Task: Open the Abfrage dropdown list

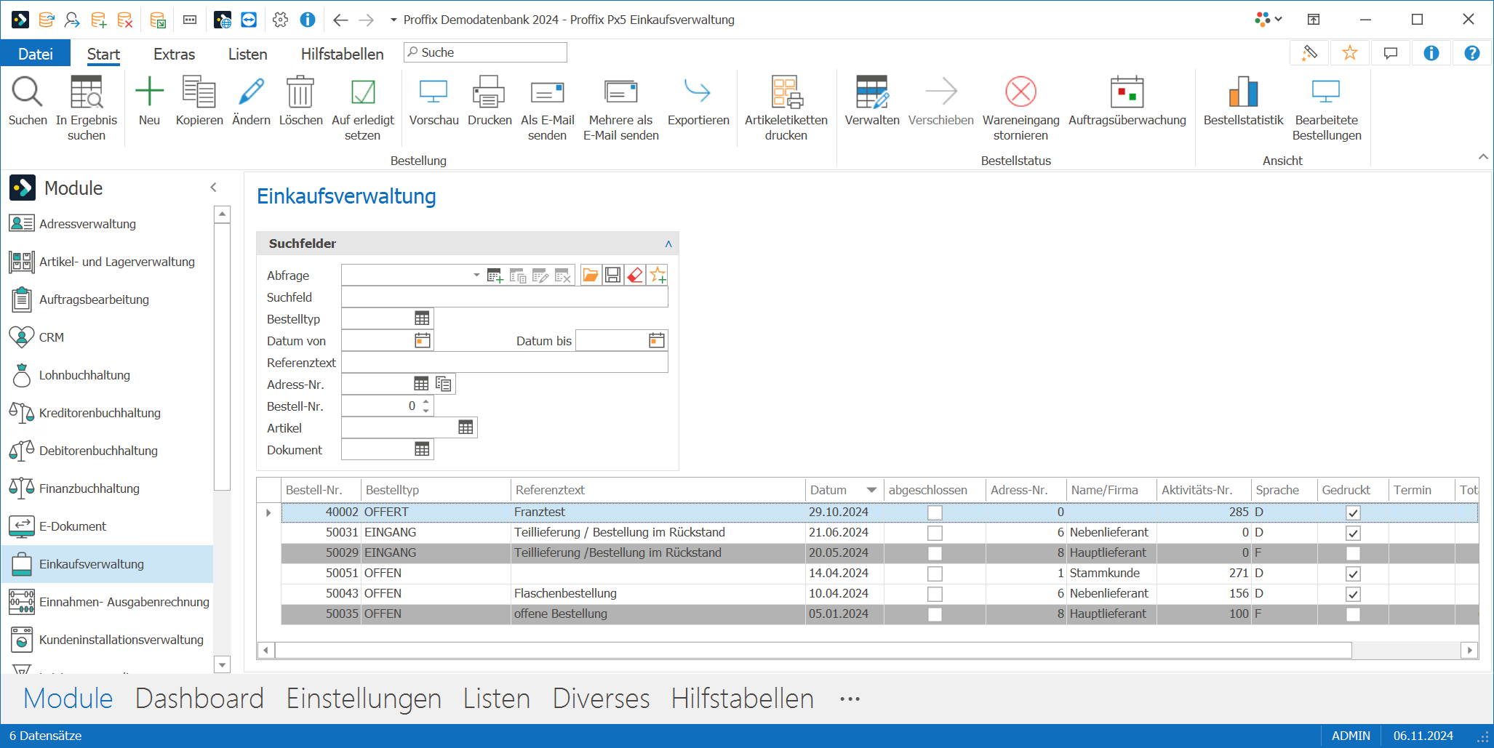Action: pyautogui.click(x=476, y=275)
